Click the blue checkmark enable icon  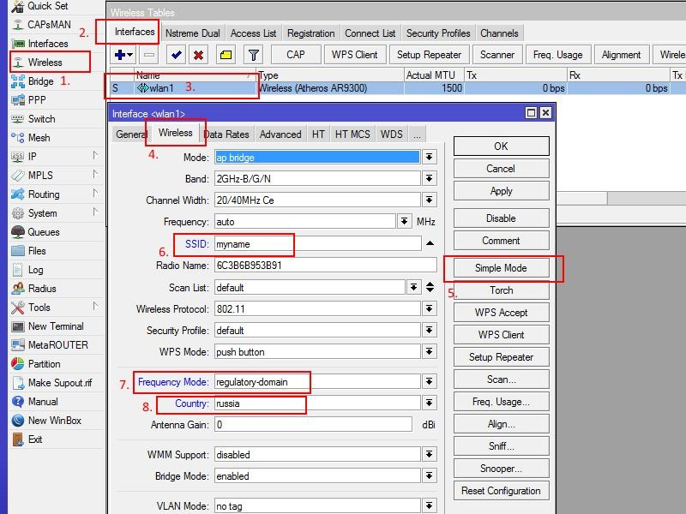coord(177,55)
